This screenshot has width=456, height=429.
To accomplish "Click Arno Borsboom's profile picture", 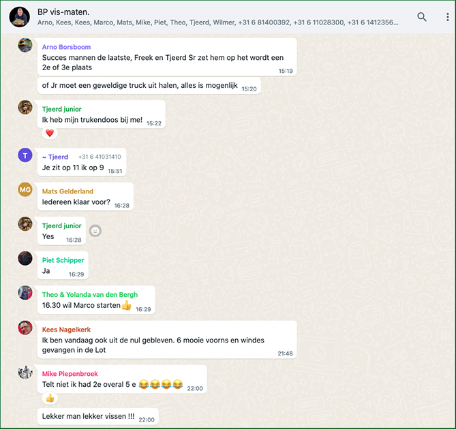I will [x=25, y=45].
